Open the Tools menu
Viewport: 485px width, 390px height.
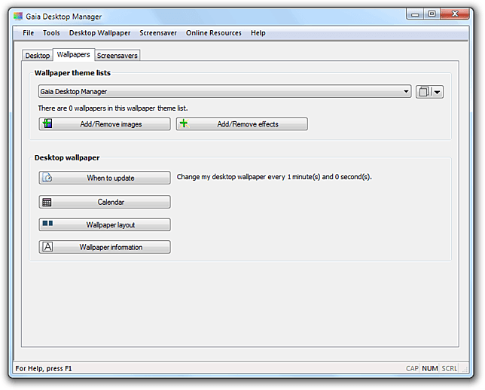pyautogui.click(x=51, y=33)
